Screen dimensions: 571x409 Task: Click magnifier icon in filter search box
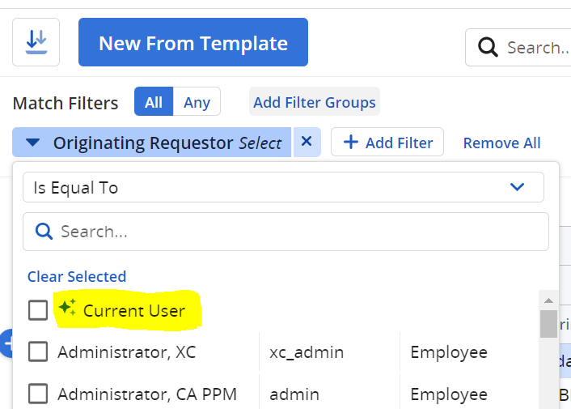[44, 232]
